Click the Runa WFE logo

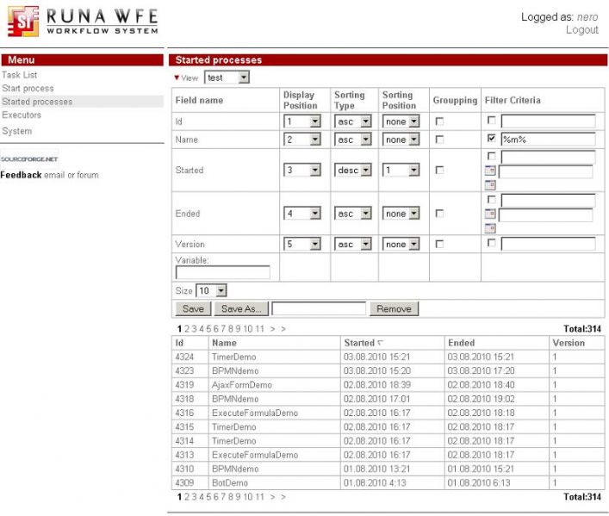[x=83, y=21]
